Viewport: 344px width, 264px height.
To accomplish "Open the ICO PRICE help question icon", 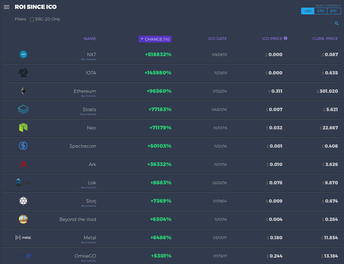I will pyautogui.click(x=285, y=38).
